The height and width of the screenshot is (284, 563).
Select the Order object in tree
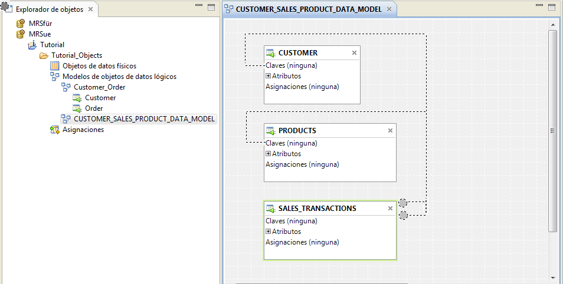click(x=94, y=108)
